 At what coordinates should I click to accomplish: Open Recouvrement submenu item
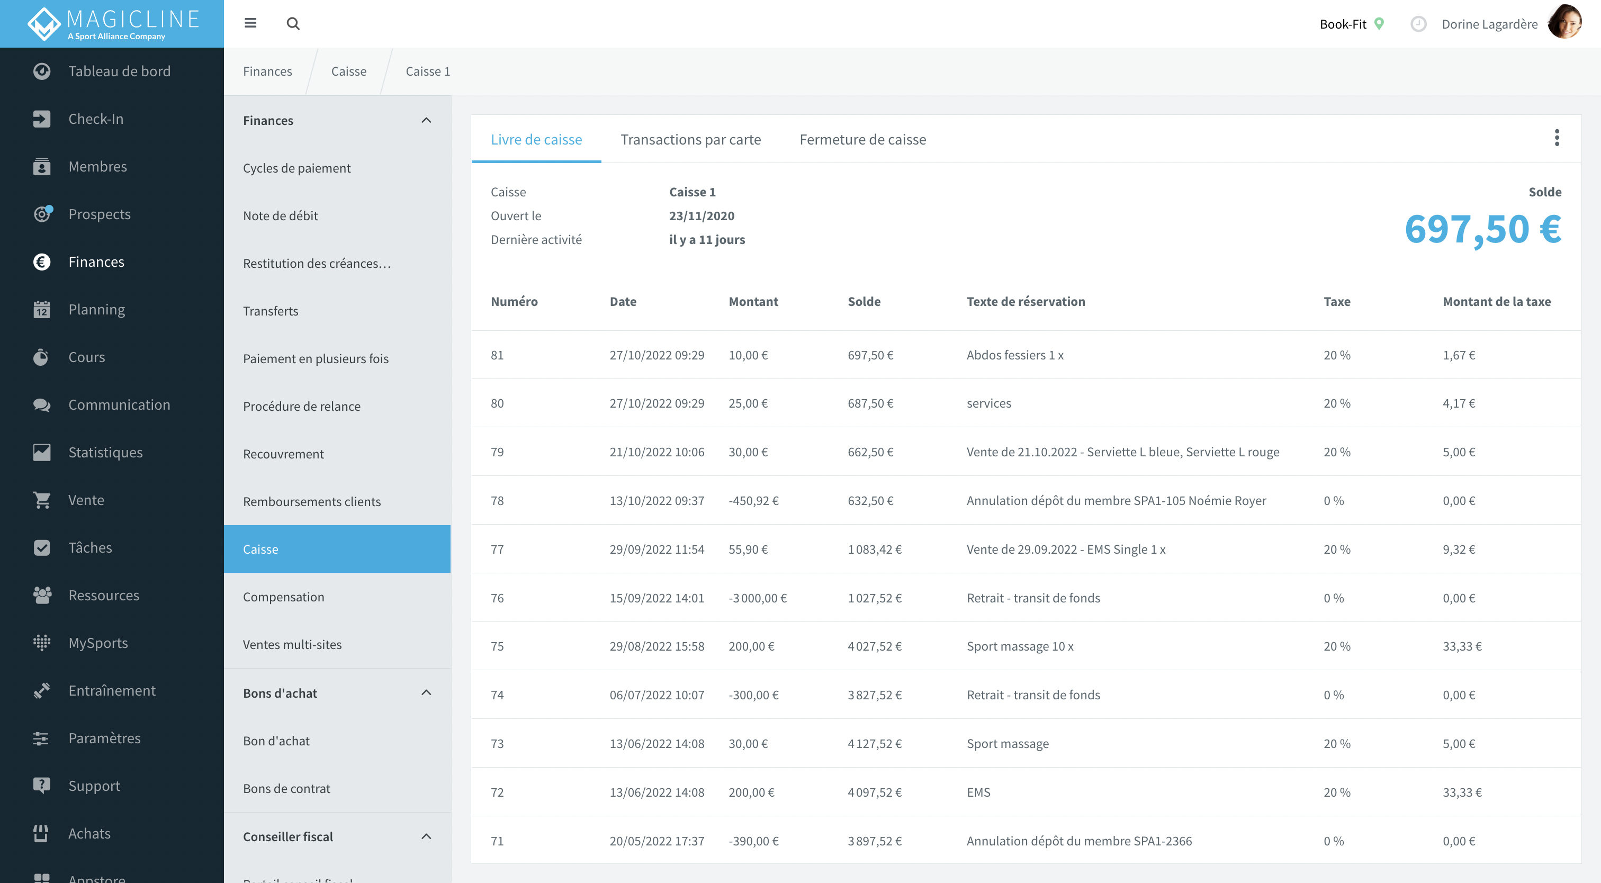337,454
